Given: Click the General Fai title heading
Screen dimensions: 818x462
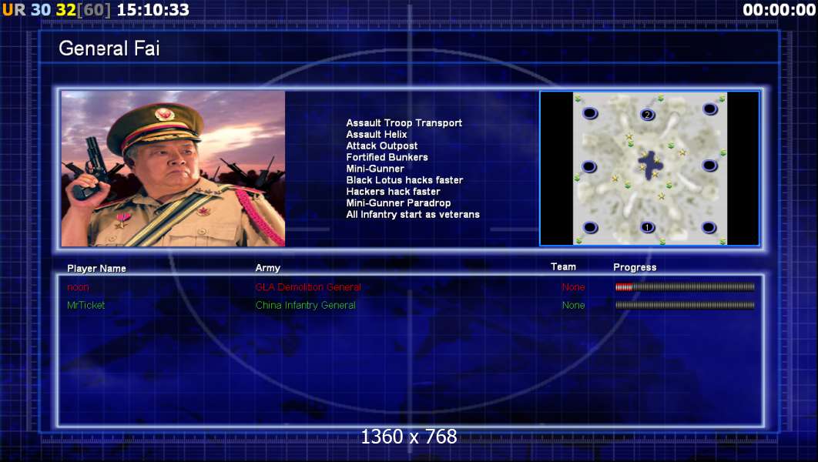Looking at the screenshot, I should click(x=109, y=49).
